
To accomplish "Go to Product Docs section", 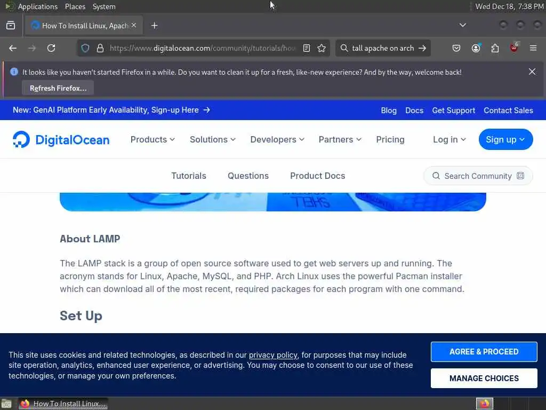I will [x=318, y=176].
